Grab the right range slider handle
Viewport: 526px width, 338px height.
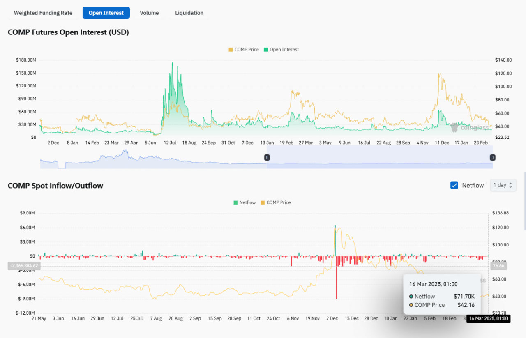[x=492, y=157]
